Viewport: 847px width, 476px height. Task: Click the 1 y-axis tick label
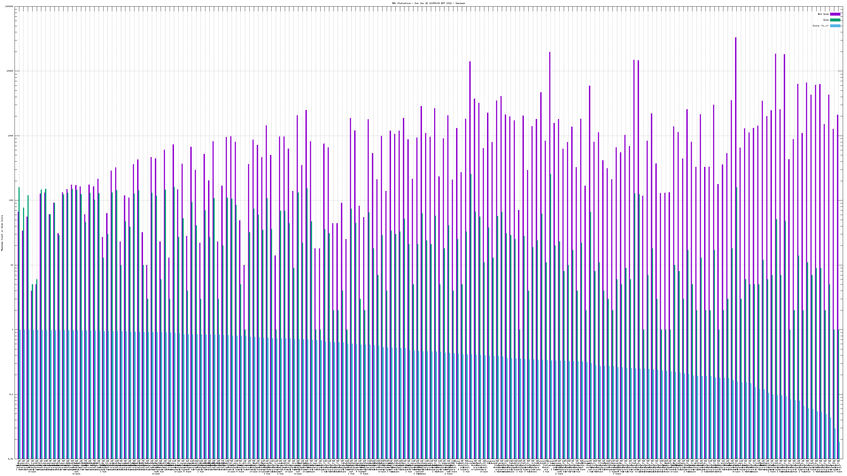pos(13,330)
